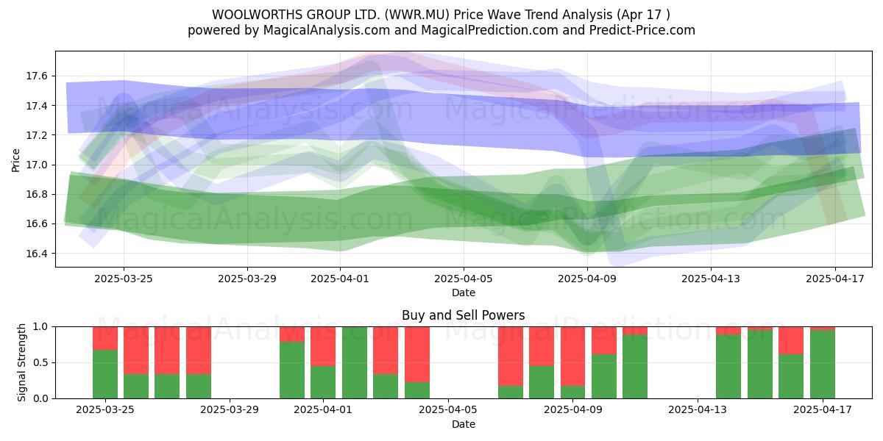Image resolution: width=883 pixels, height=441 pixels.
Task: Click the 16.6 price tick label
Action: coord(37,223)
